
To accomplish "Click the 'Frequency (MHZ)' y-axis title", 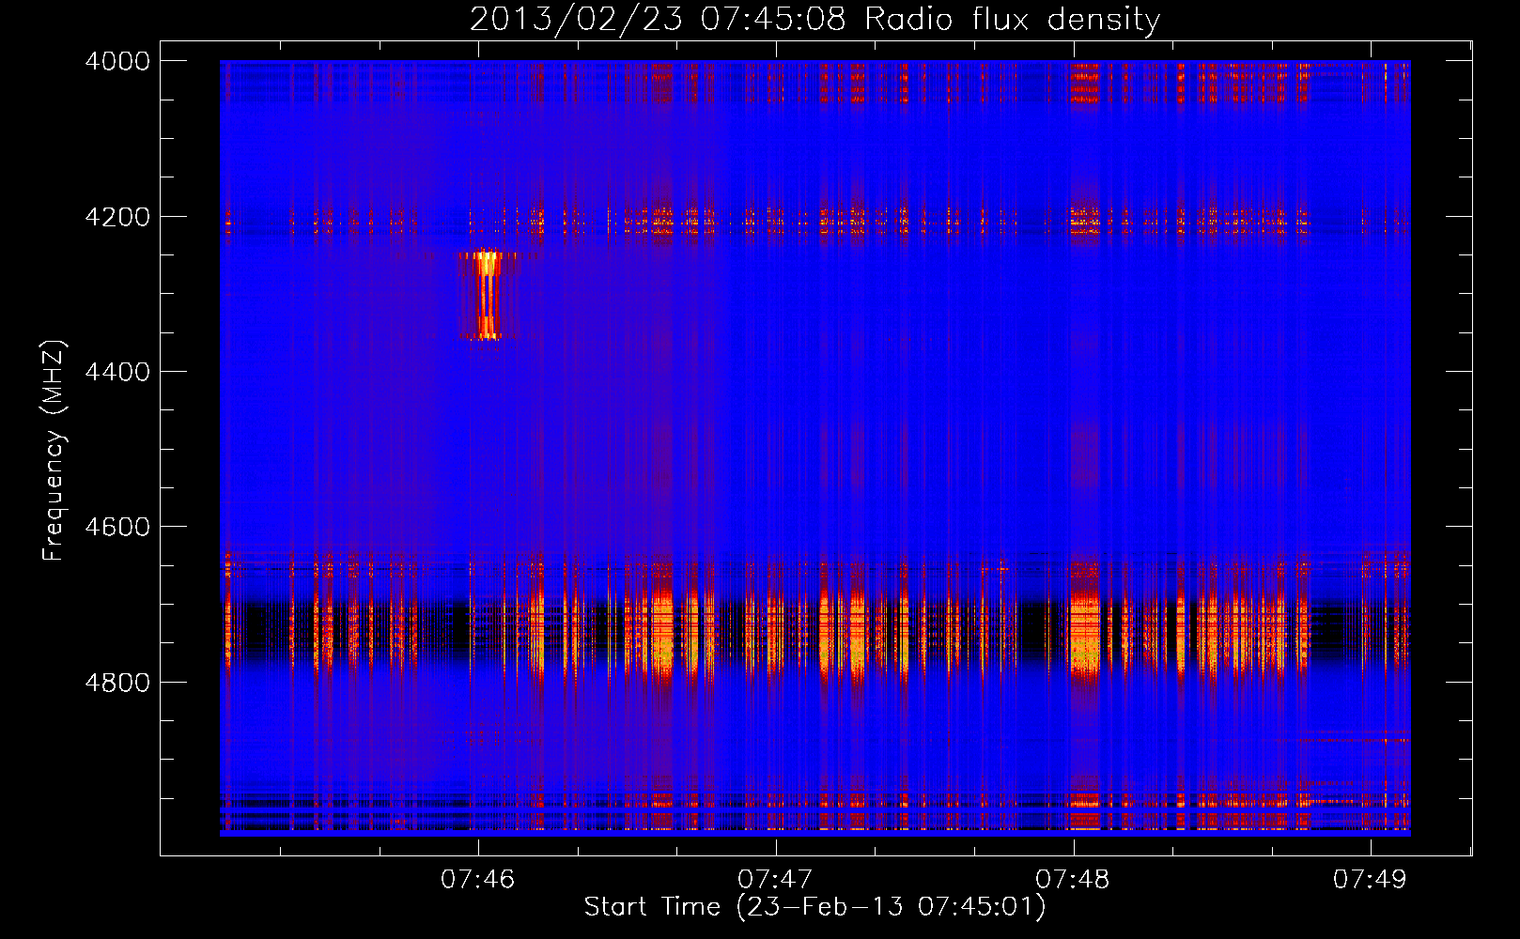I will pyautogui.click(x=54, y=451).
